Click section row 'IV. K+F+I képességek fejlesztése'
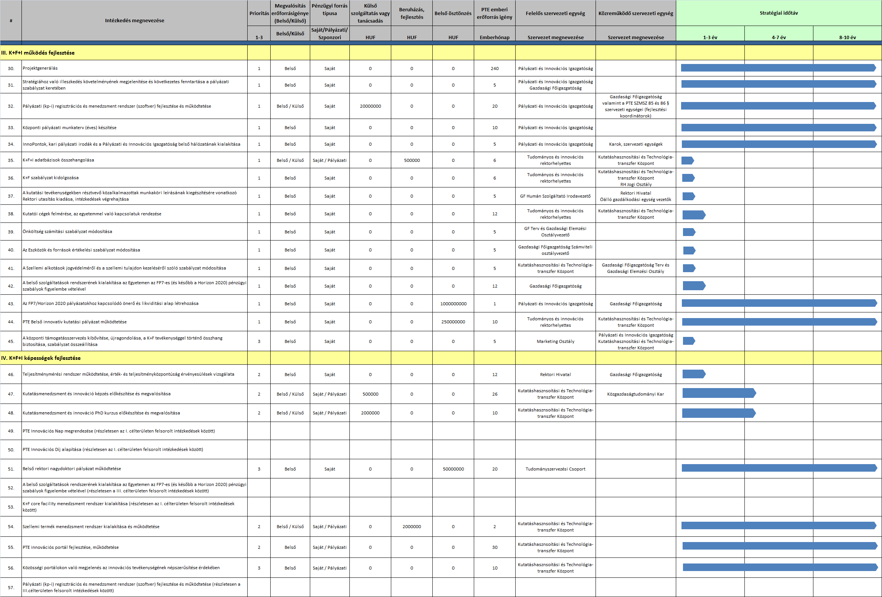 [124, 358]
